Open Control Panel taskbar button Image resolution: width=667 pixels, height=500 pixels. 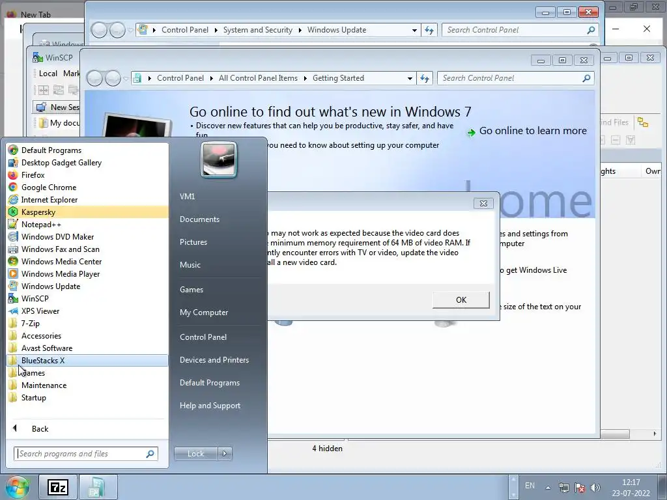click(x=98, y=487)
